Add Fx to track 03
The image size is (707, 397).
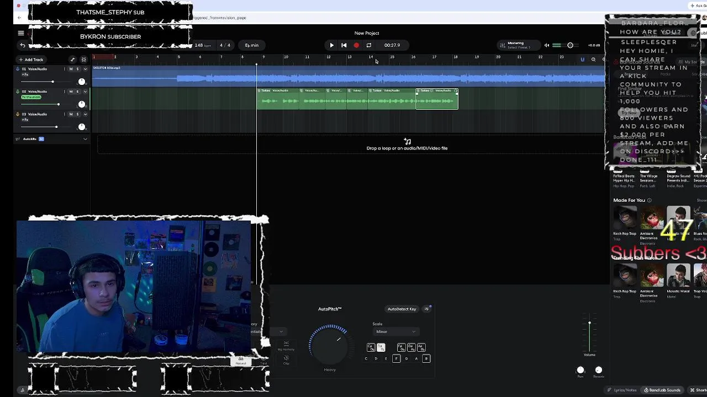(x=25, y=120)
